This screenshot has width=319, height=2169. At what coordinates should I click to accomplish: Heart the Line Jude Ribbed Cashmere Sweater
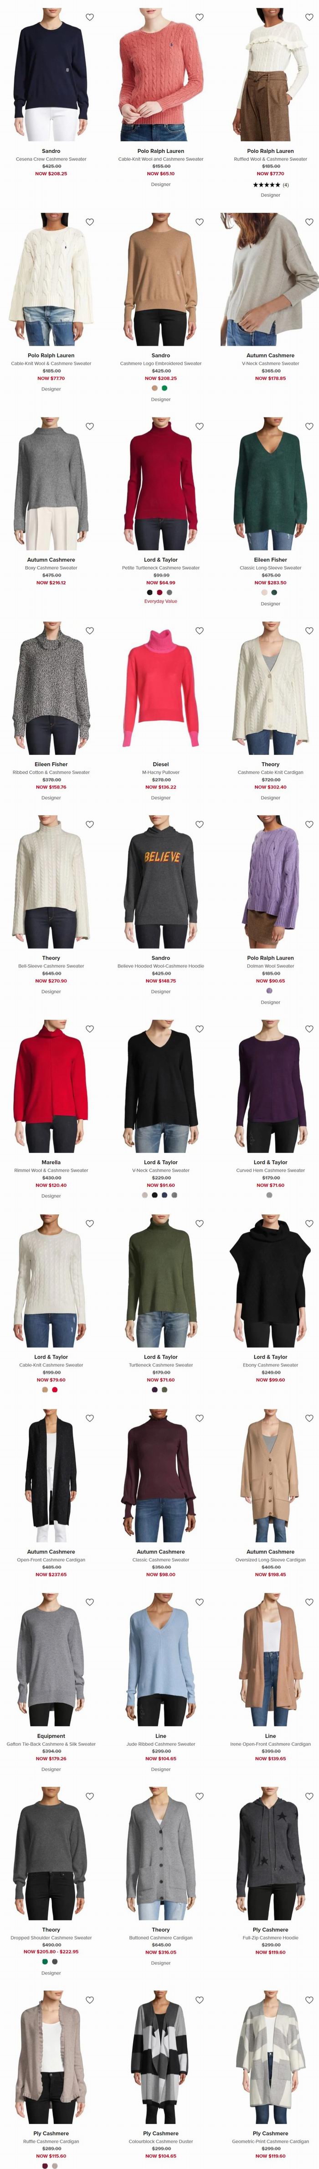(x=200, y=1602)
